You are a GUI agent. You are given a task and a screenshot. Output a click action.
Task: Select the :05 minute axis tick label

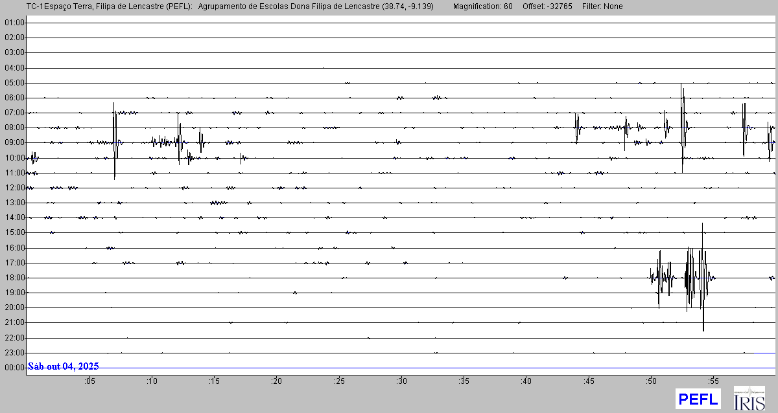[89, 381]
